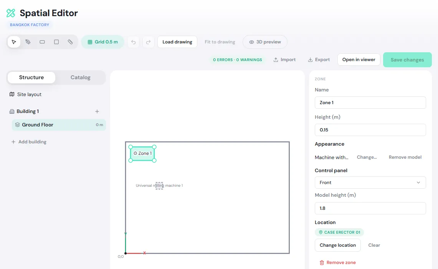The image size is (438, 269).
Task: Click the trash icon for Remove zone
Action: click(x=322, y=262)
